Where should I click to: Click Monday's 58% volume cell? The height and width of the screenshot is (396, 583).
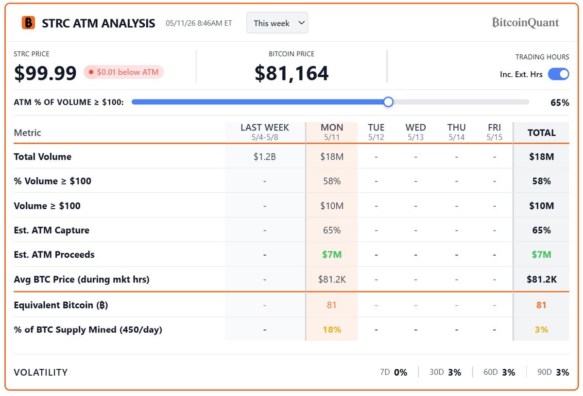click(332, 181)
